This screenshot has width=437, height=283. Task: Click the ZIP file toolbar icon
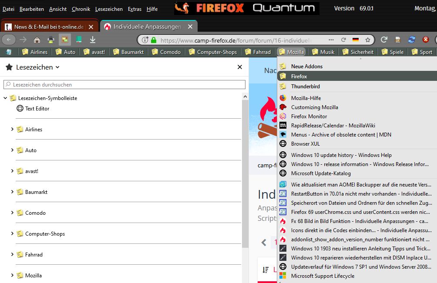pyautogui.click(x=398, y=40)
